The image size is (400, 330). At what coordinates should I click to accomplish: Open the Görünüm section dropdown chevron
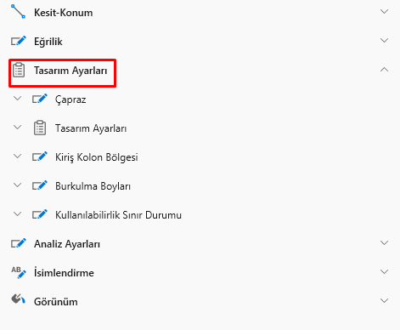tap(384, 301)
